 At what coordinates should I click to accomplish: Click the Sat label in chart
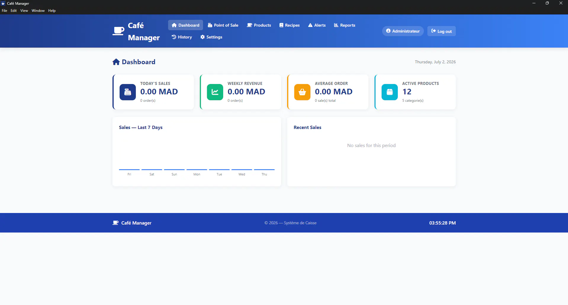point(152,174)
